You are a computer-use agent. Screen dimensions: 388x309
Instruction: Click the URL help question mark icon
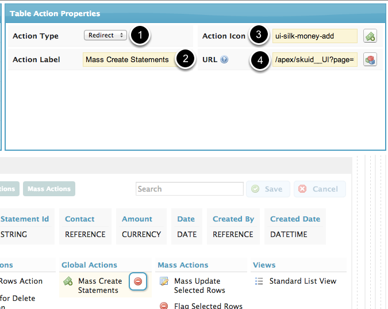pyautogui.click(x=224, y=59)
